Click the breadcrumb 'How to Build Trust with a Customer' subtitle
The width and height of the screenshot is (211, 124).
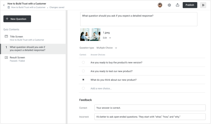pos(28,8)
